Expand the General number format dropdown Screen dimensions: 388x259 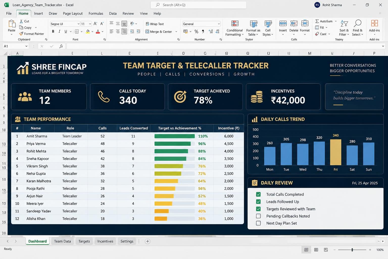(219, 24)
